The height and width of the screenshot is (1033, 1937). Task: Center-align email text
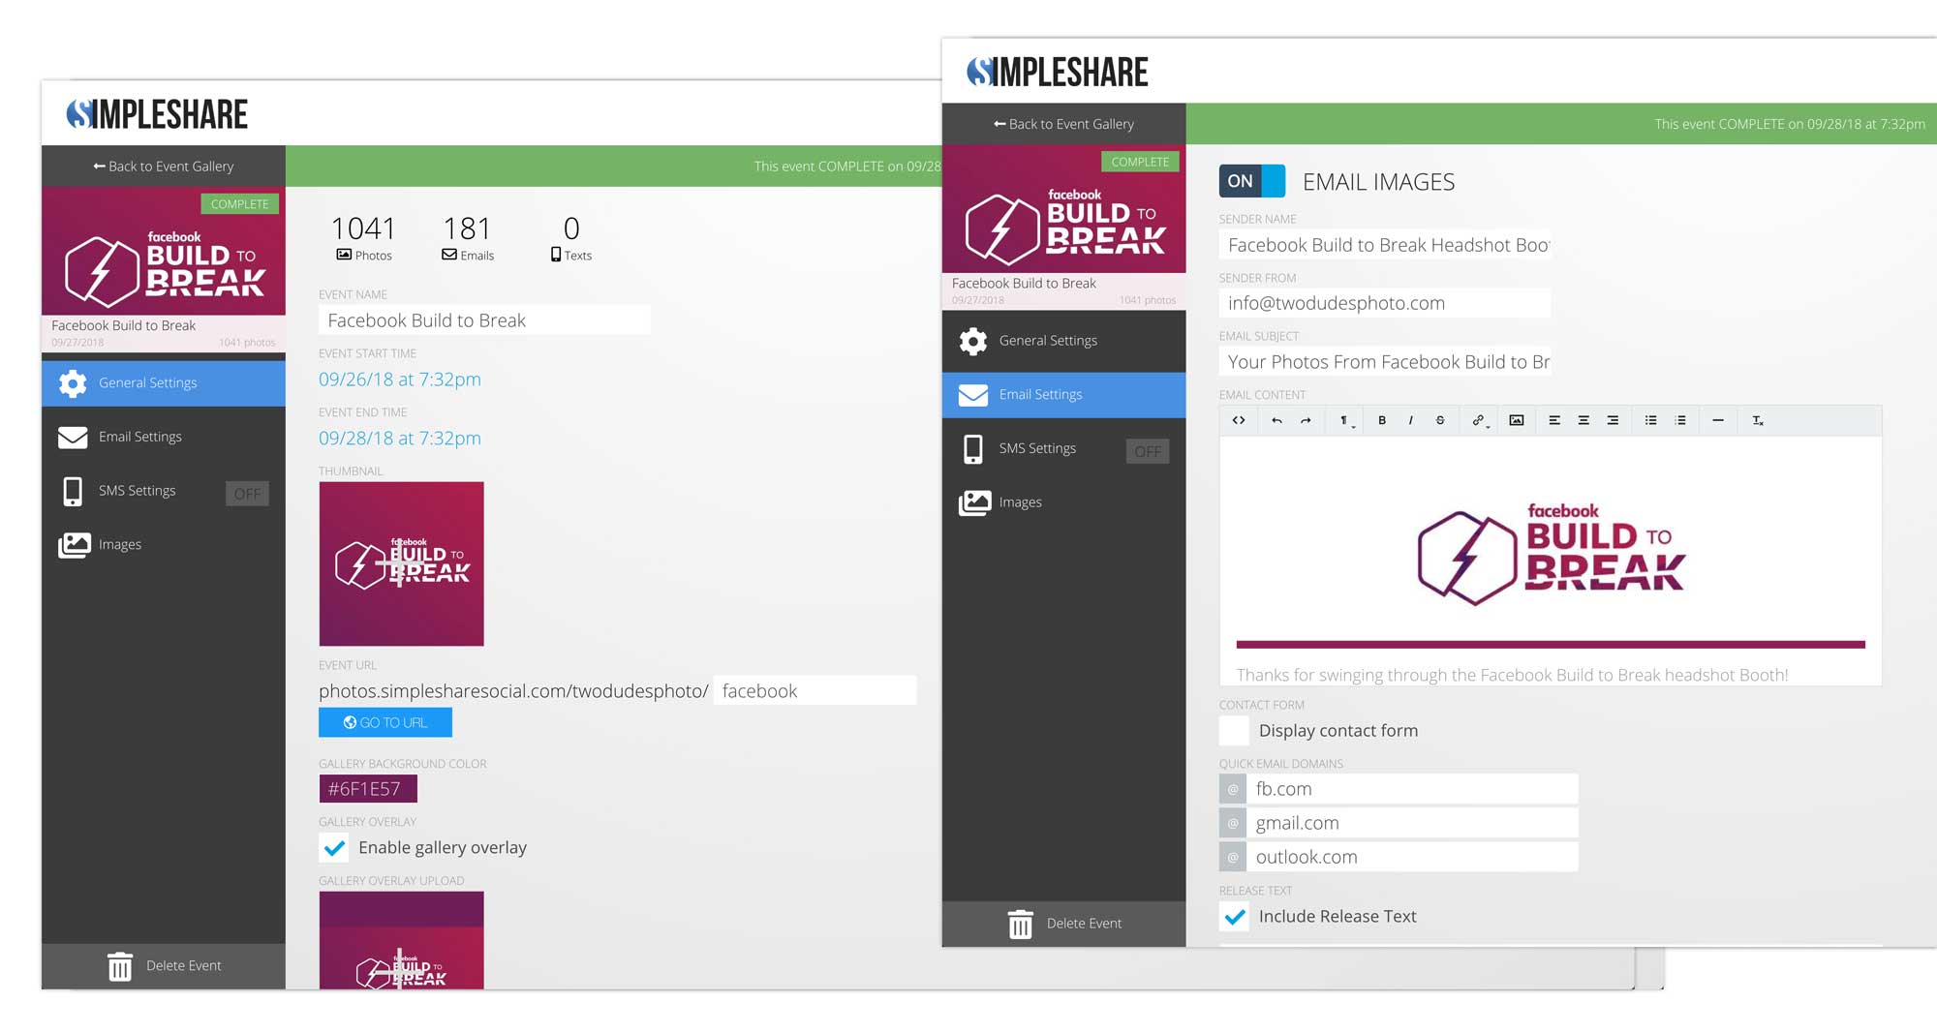(x=1583, y=420)
